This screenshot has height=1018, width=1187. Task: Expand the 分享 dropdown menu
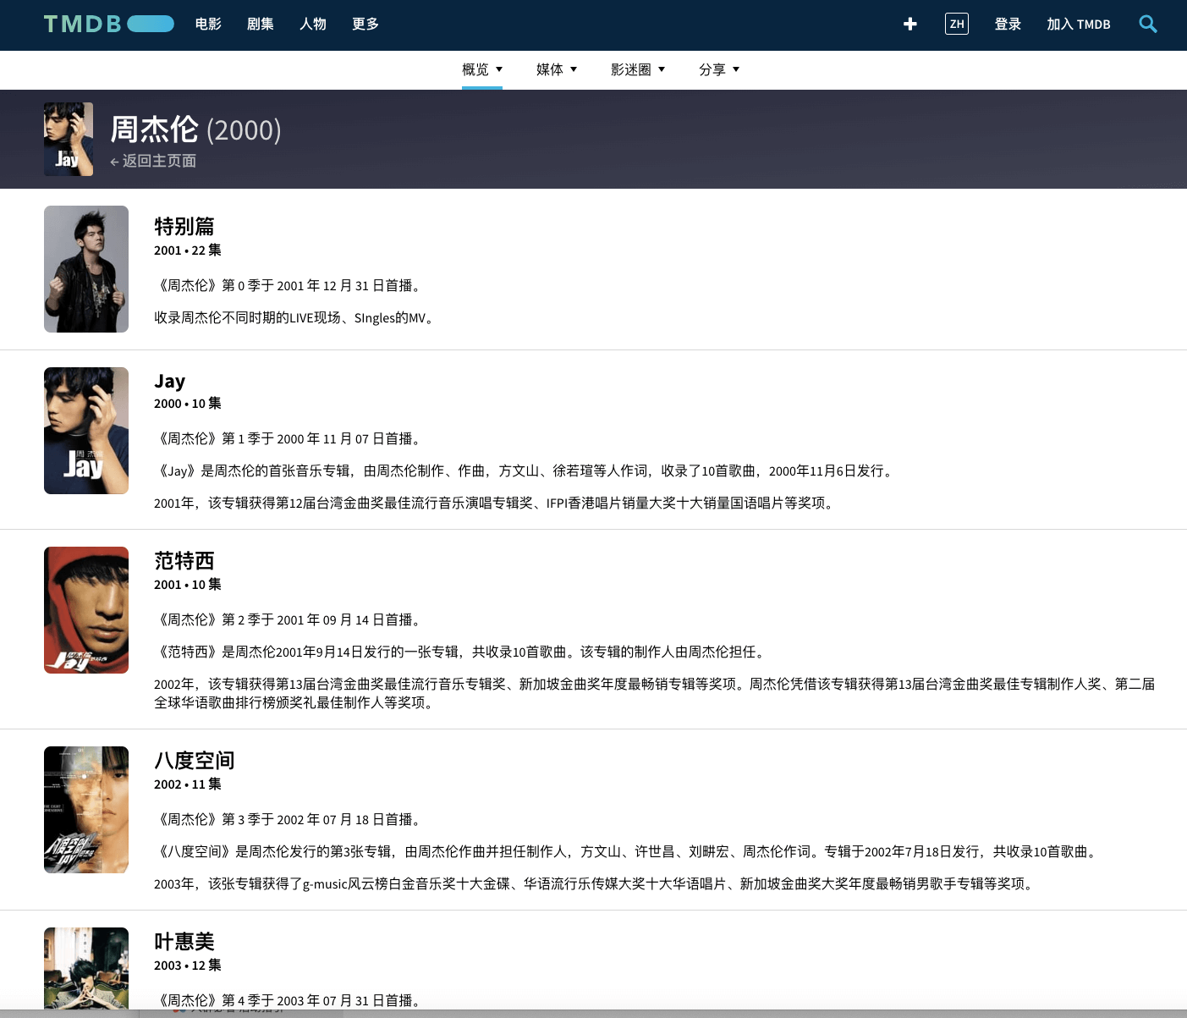718,69
